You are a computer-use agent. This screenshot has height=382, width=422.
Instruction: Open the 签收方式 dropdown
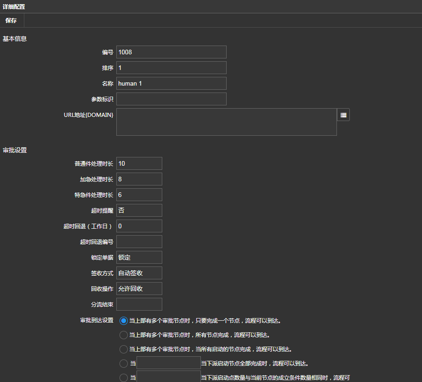[x=139, y=273]
